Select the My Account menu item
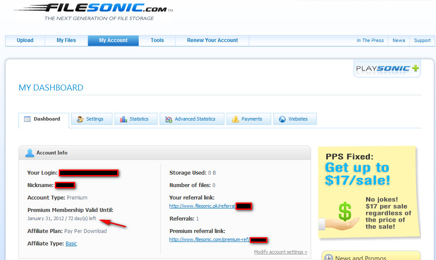The image size is (436, 260). coord(113,40)
